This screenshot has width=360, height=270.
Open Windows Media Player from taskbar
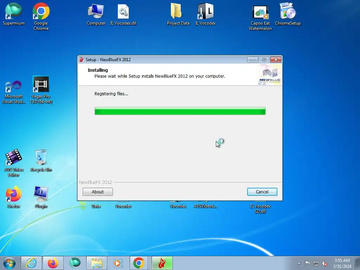pos(118,263)
